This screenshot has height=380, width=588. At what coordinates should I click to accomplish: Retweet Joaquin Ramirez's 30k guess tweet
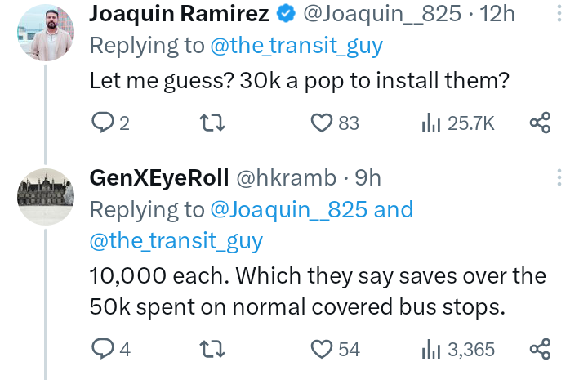tap(213, 123)
